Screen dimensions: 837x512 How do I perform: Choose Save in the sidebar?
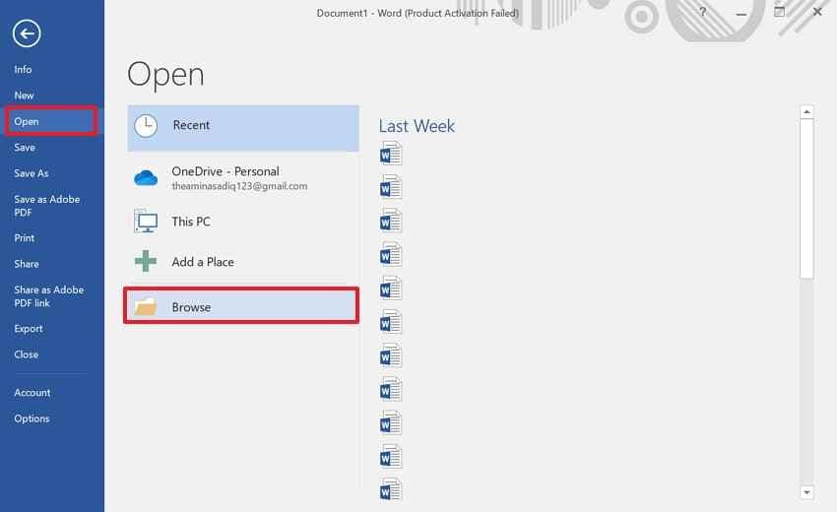pos(25,148)
